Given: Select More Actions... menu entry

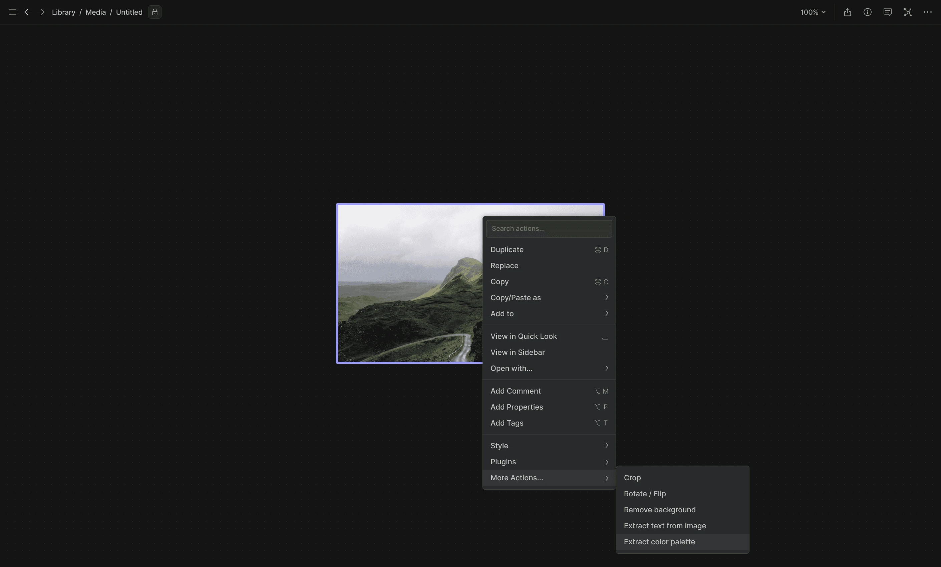Looking at the screenshot, I should [549, 478].
